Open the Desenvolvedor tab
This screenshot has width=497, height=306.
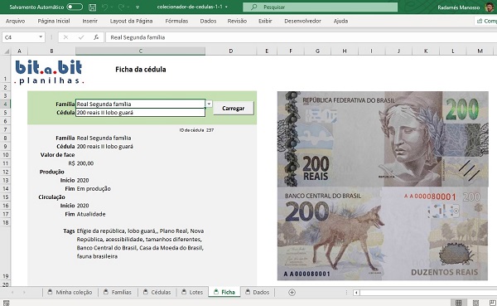302,21
